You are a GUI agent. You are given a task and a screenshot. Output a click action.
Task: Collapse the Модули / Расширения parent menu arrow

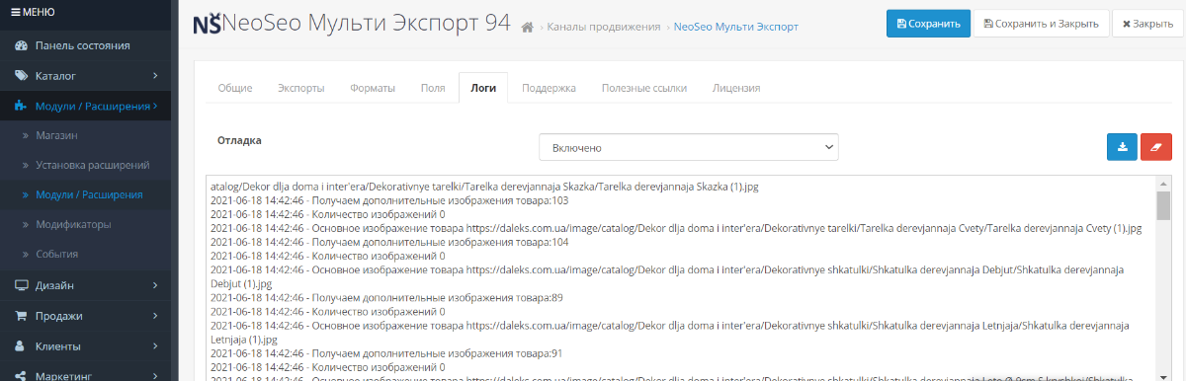[155, 106]
